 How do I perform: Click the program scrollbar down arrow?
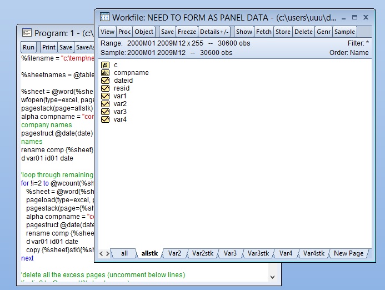pyautogui.click(x=272, y=276)
